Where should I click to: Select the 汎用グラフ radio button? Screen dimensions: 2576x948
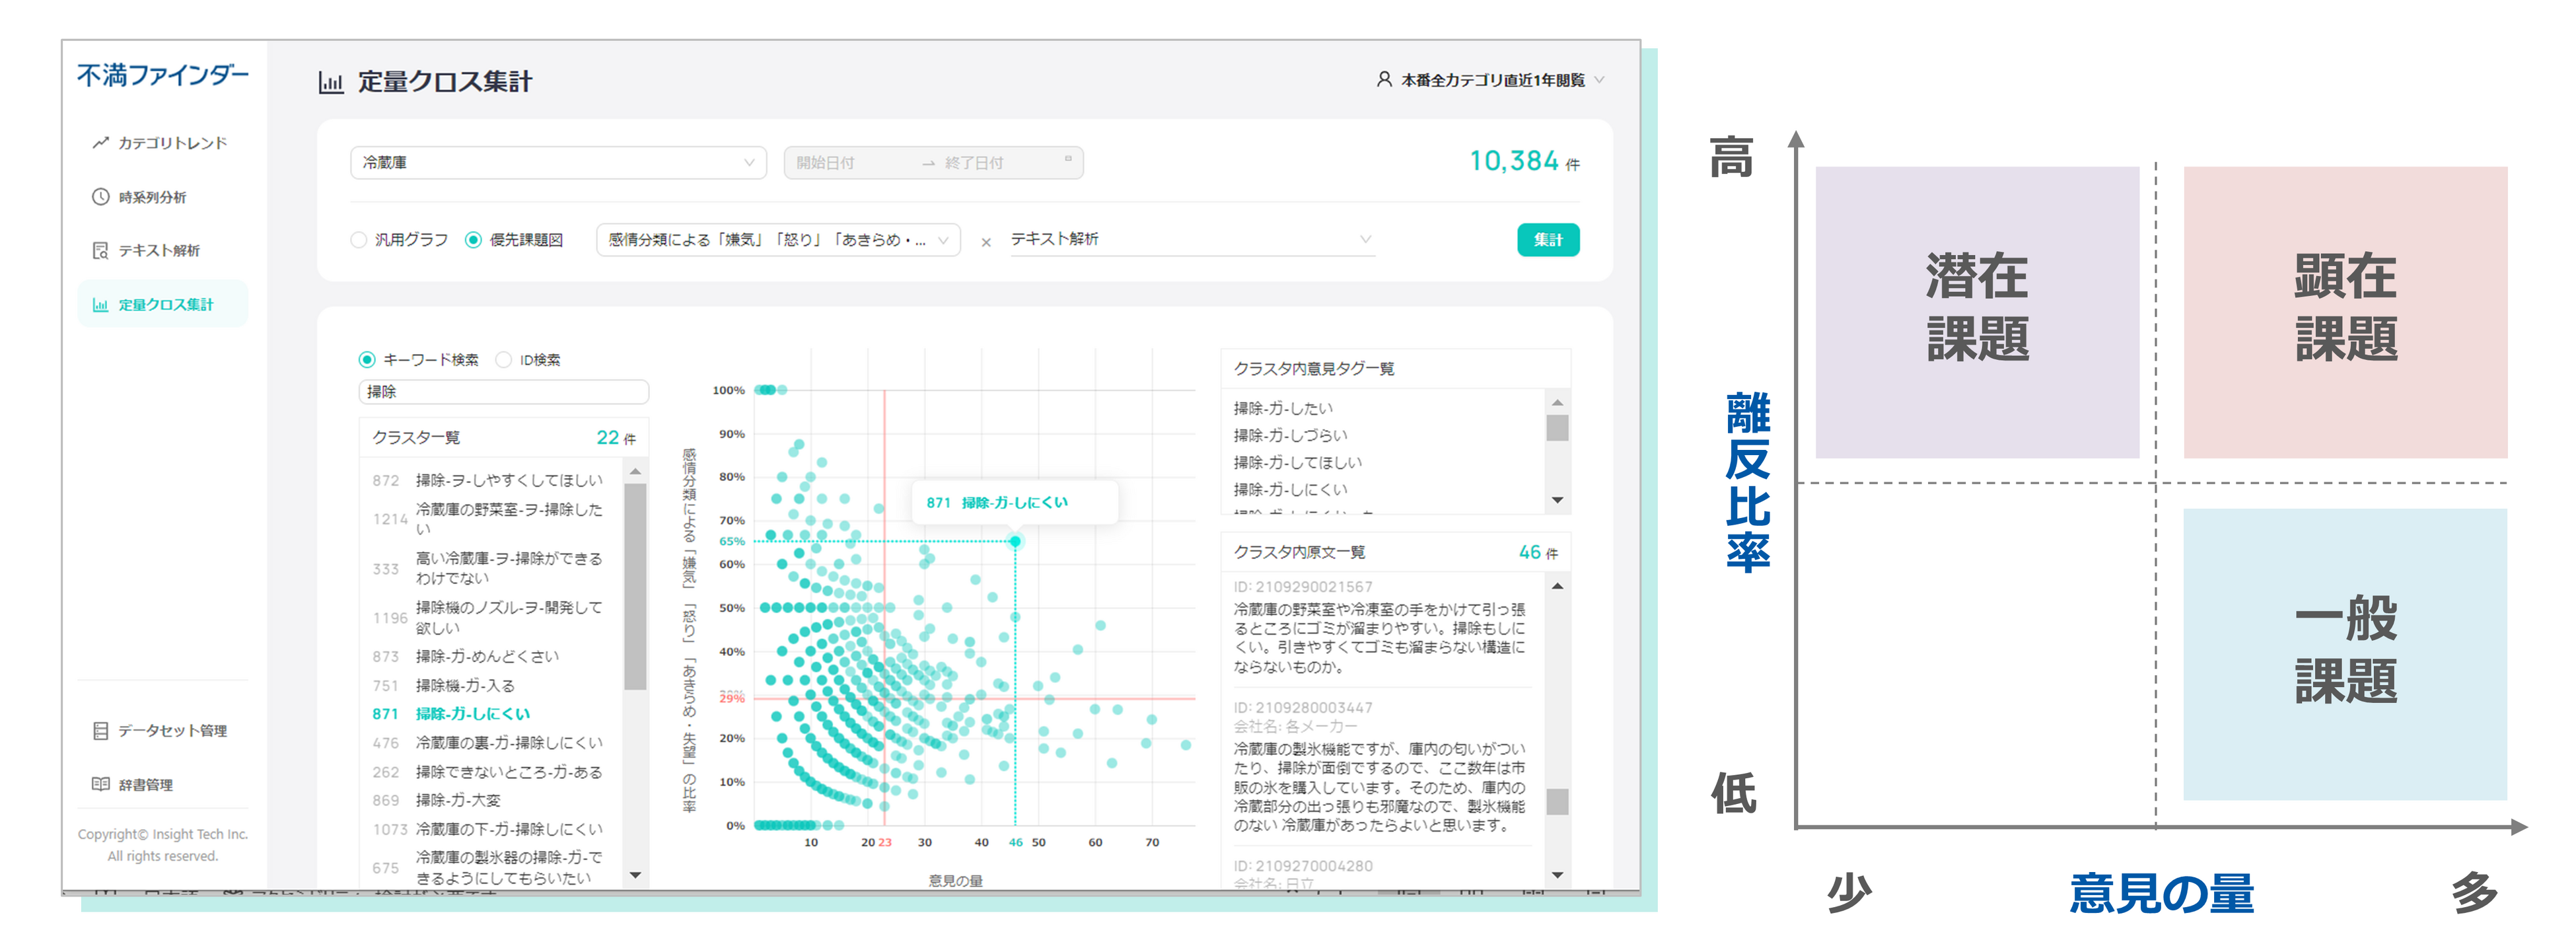tap(359, 240)
